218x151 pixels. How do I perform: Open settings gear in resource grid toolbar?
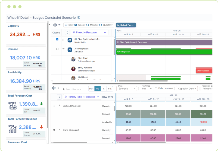[54, 88]
